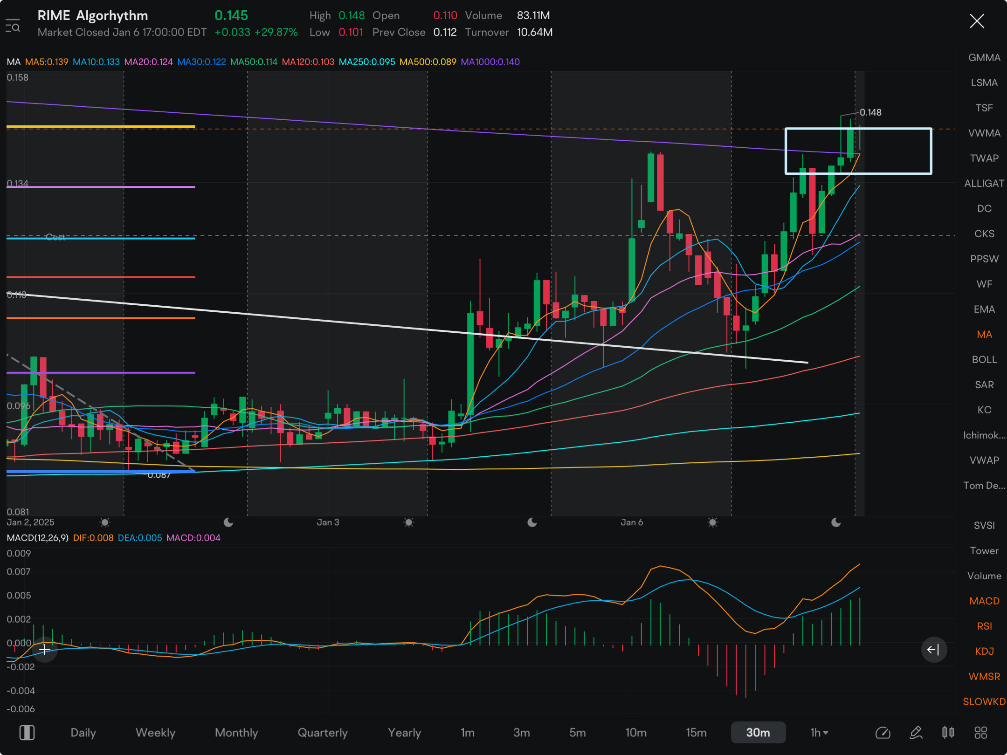Enable the Ichimoku indicator

click(984, 435)
